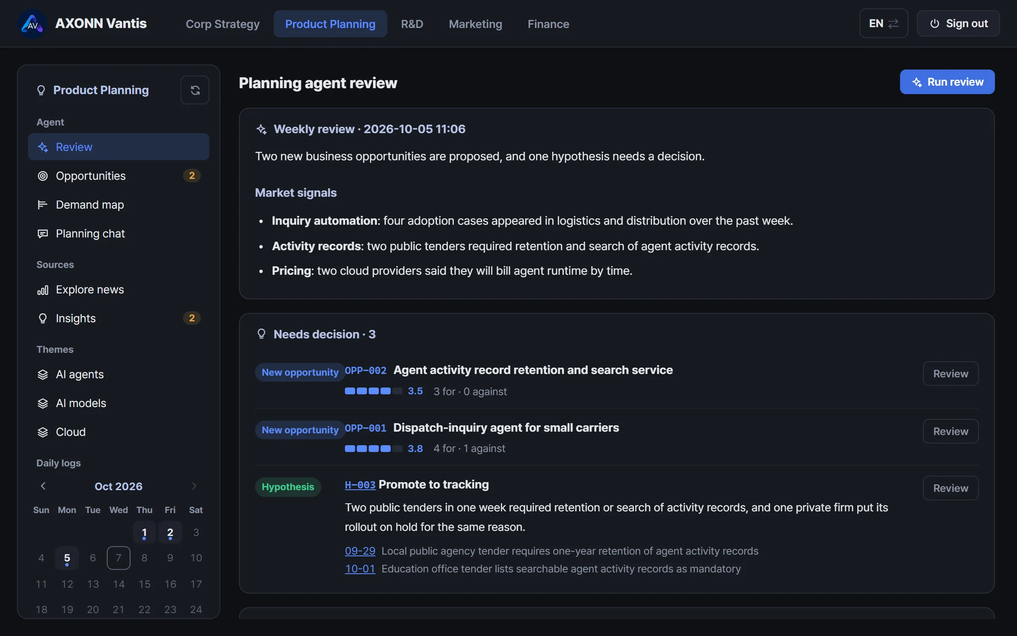Open the Opportunities sidebar item
The image size is (1017, 636).
pyautogui.click(x=119, y=176)
